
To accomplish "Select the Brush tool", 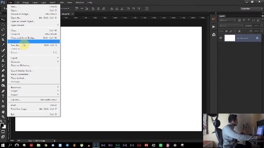I will pos(3,55).
